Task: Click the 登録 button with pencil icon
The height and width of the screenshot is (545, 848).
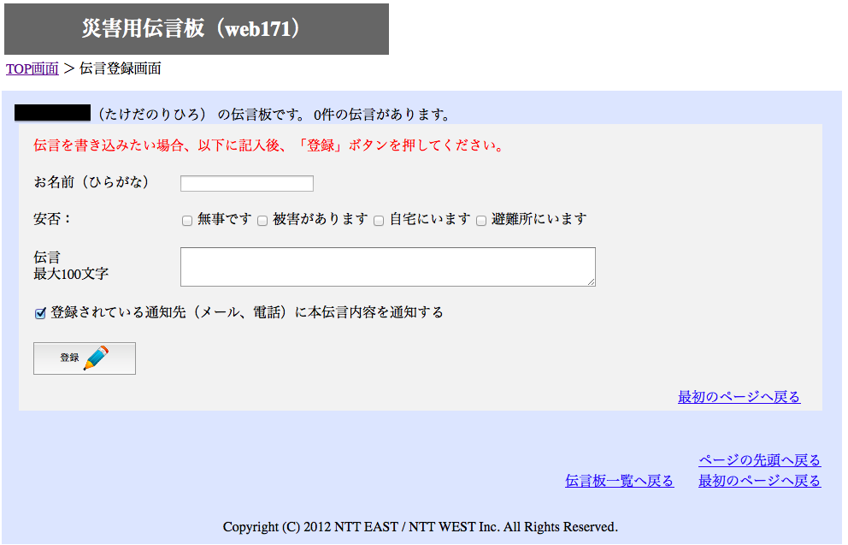Action: coord(85,358)
